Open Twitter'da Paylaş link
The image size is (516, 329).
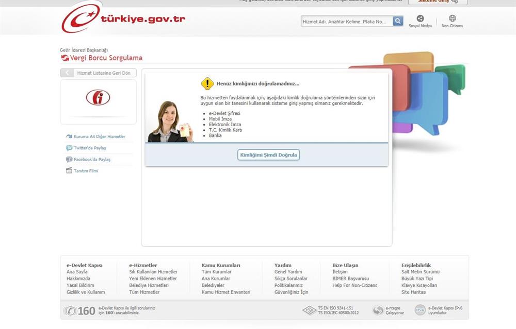pos(90,148)
